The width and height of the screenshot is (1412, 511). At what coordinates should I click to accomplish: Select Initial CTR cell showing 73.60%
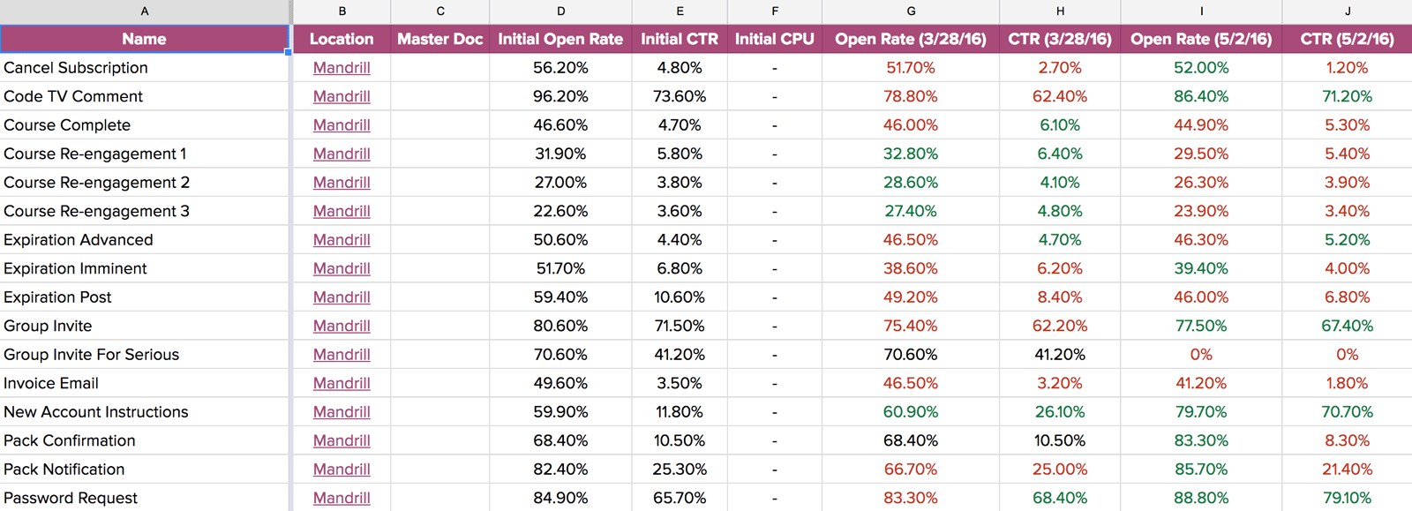click(x=680, y=96)
